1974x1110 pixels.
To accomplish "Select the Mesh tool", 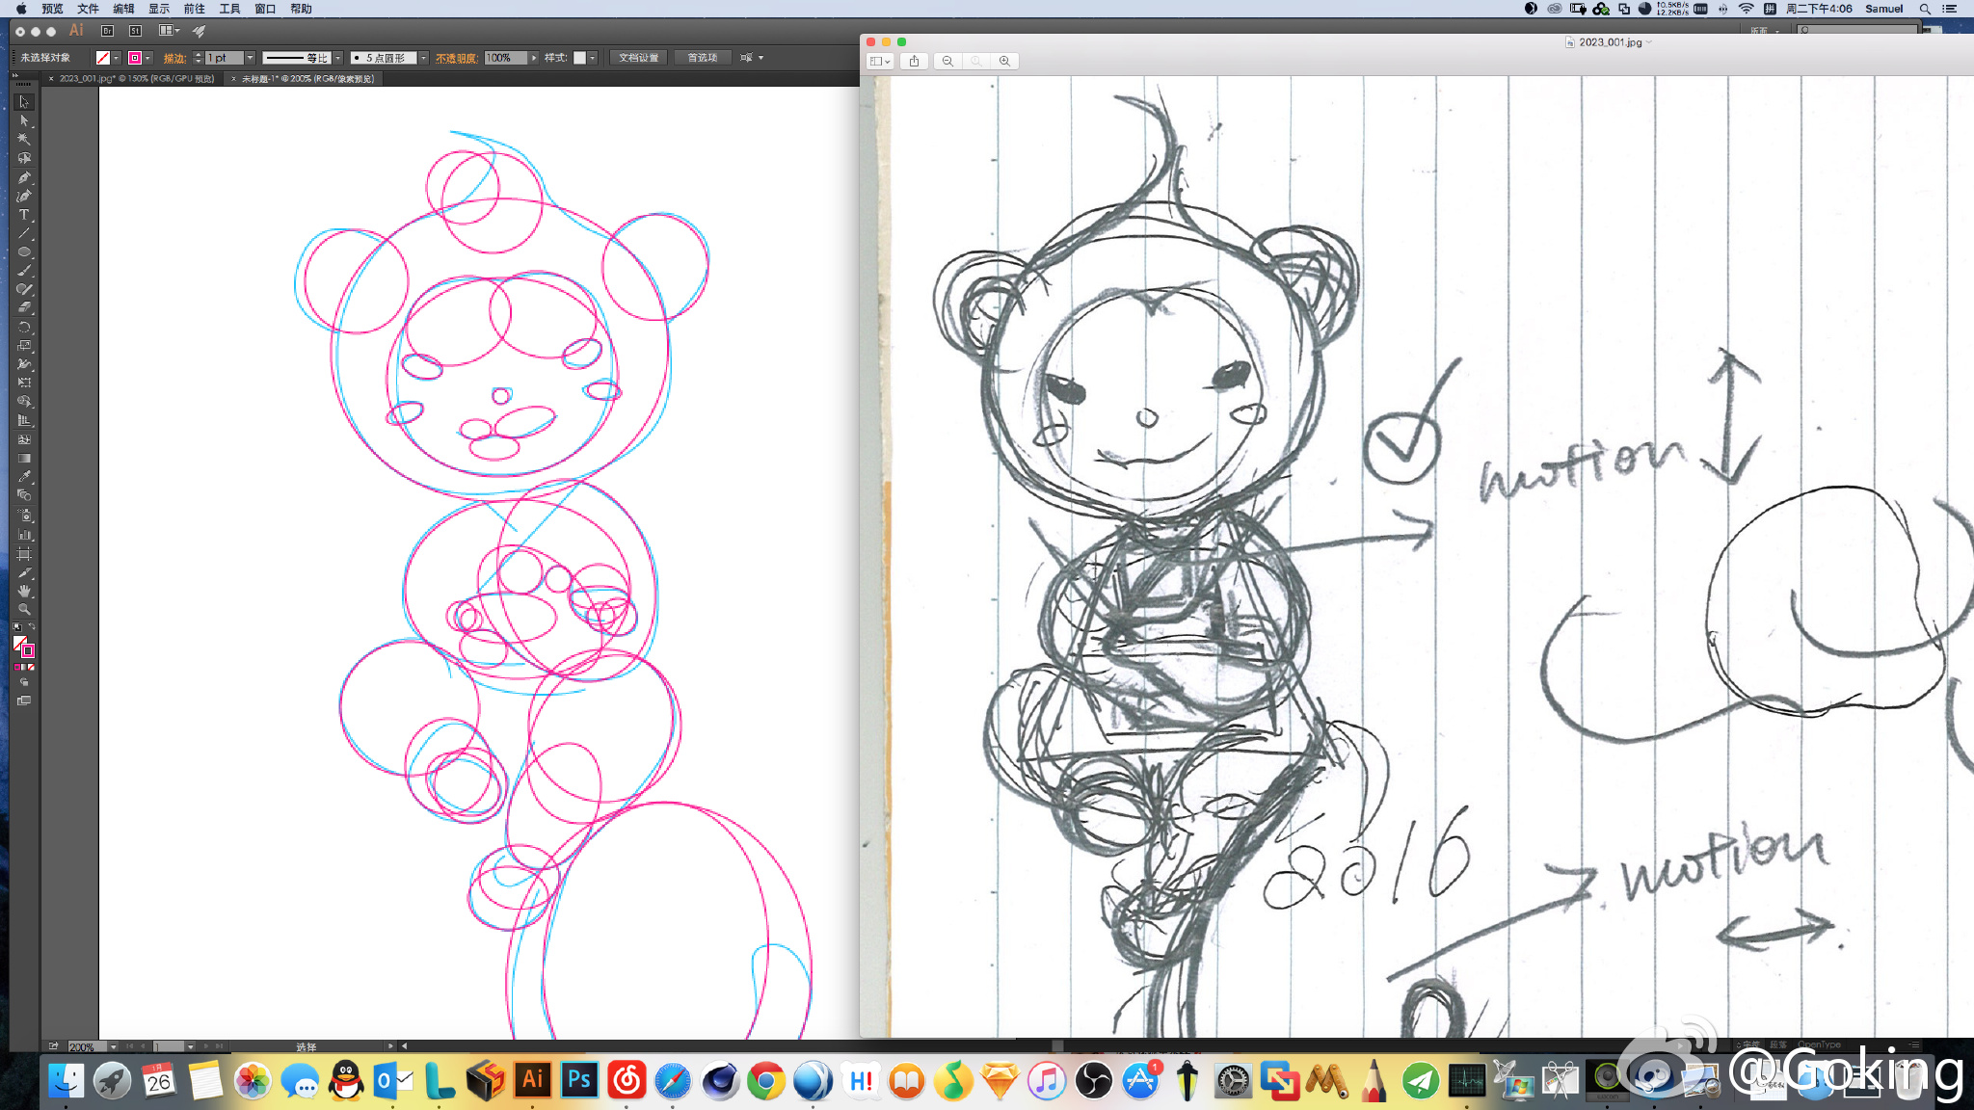I will coord(24,439).
